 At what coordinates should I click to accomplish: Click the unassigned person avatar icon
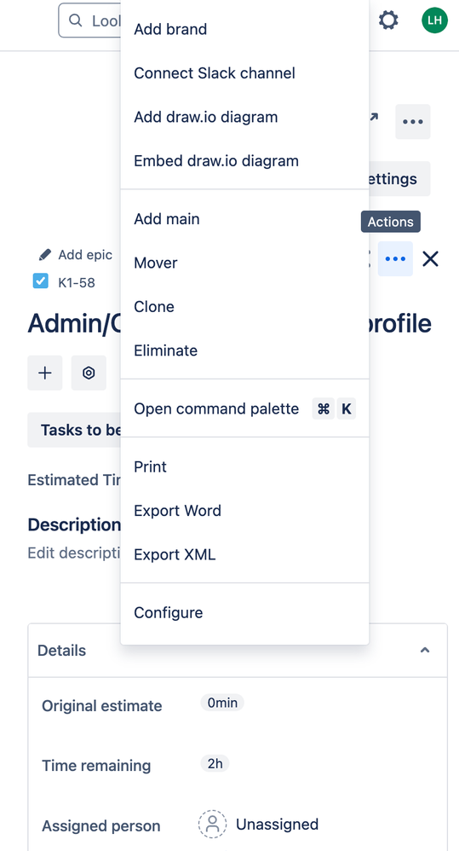(x=212, y=824)
